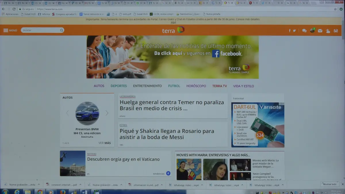
Task: Open the weather icon in header
Action: (328, 31)
